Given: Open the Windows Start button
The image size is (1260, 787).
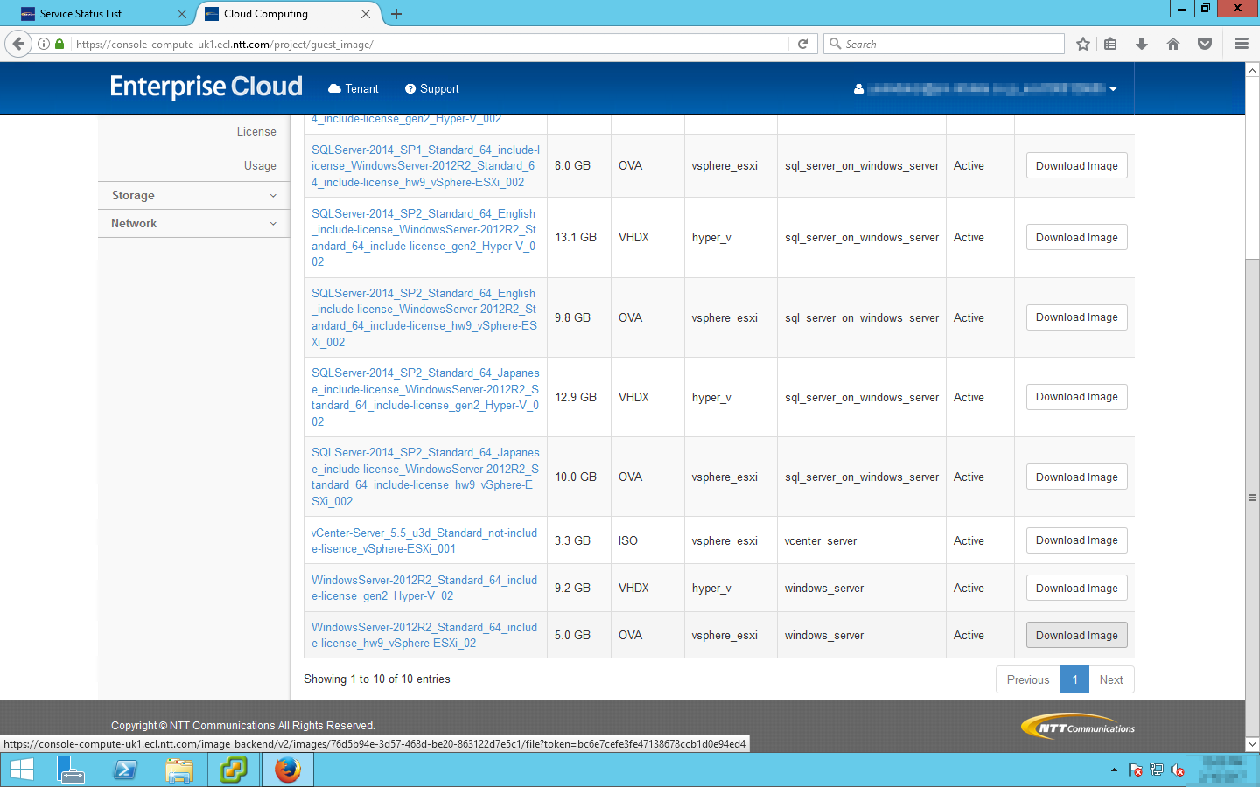Looking at the screenshot, I should coord(22,770).
